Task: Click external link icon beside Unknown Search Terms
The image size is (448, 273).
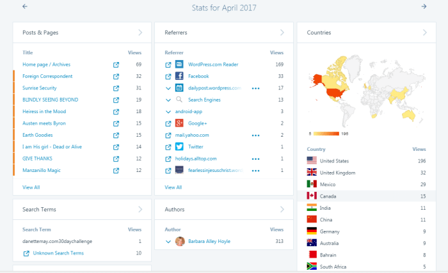Action: [x=26, y=253]
